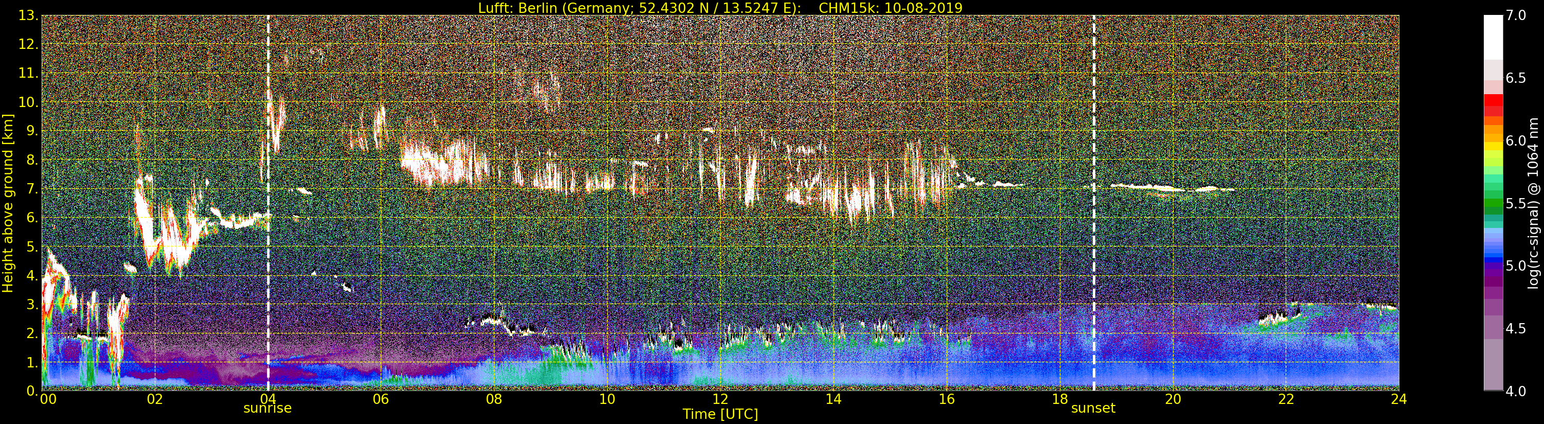Click colorbar tick value '4.5'
This screenshot has height=424, width=1544.
point(1516,329)
